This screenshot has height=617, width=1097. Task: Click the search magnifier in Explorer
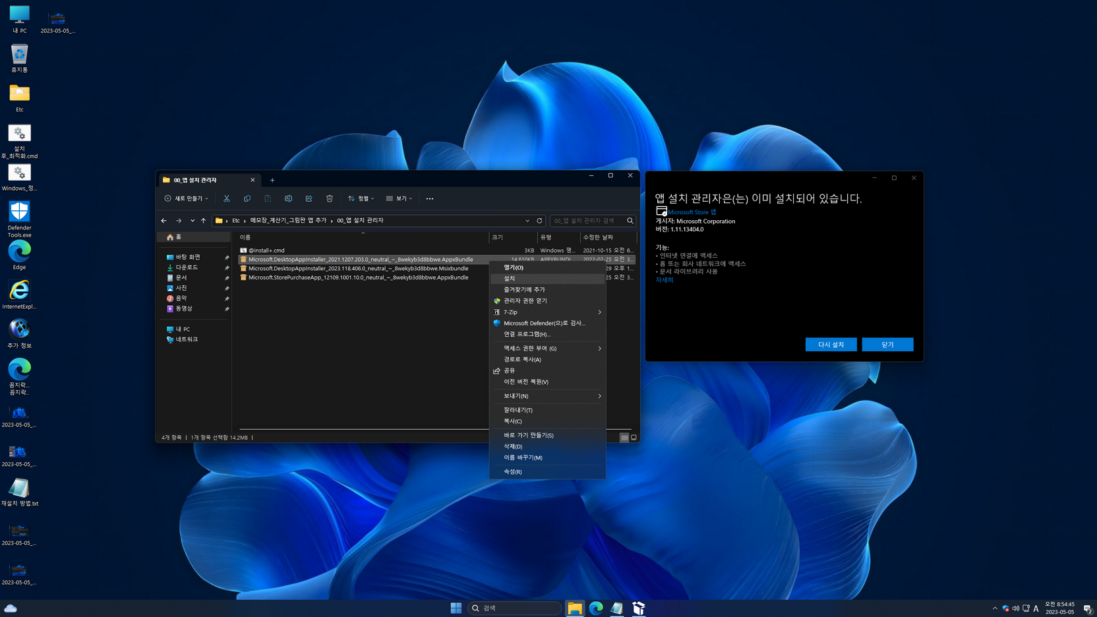630,221
